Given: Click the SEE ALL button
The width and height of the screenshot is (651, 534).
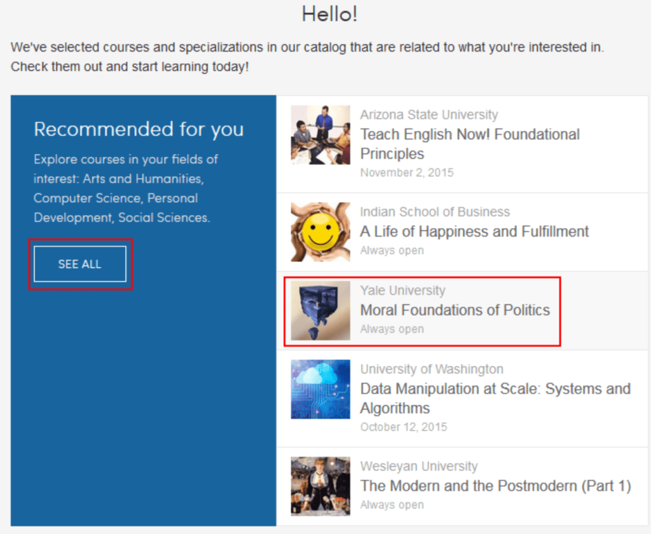Looking at the screenshot, I should pos(79,264).
